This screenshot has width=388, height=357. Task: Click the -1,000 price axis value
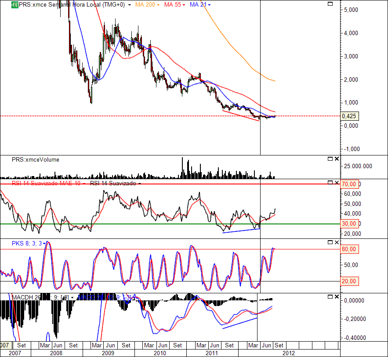click(x=352, y=149)
